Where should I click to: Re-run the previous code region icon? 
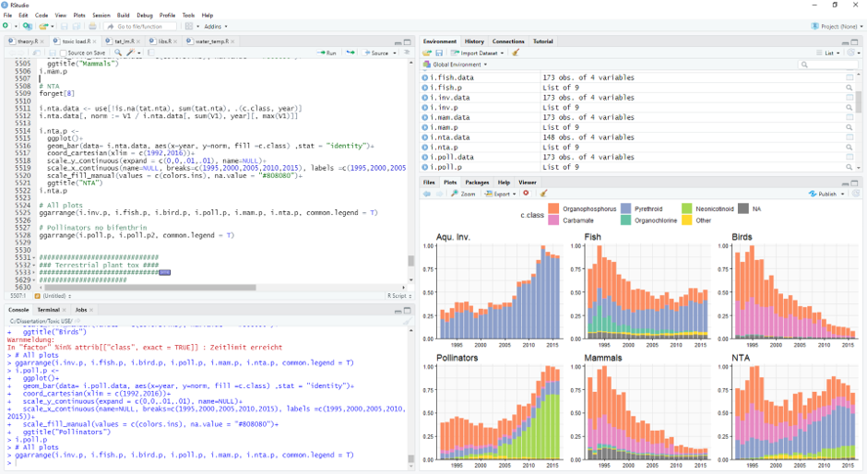click(x=350, y=53)
